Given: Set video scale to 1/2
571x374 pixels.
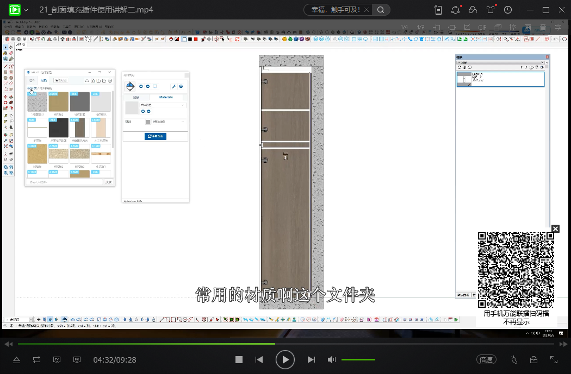Looking at the screenshot, I should (420, 28).
